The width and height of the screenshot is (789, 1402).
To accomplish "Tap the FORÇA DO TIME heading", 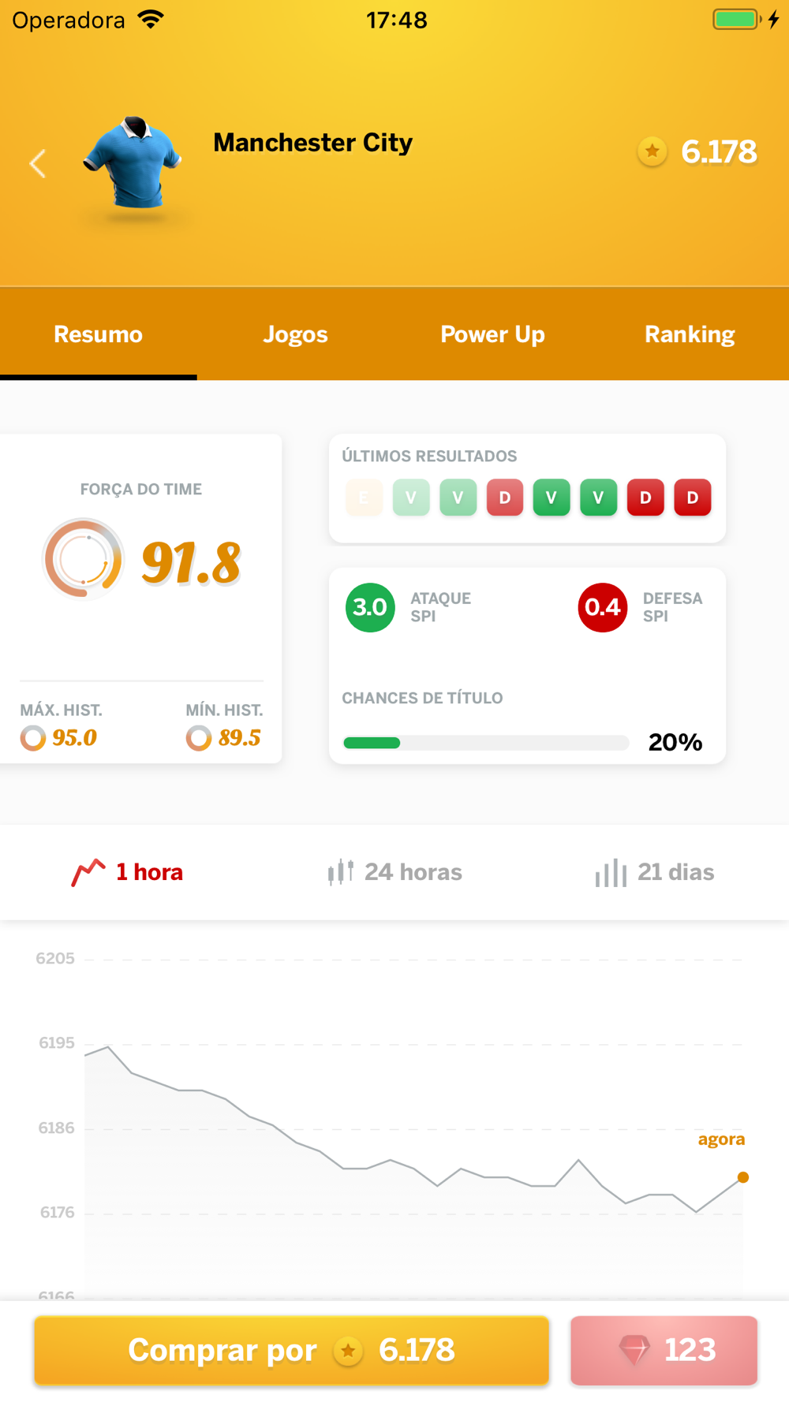I will point(141,490).
